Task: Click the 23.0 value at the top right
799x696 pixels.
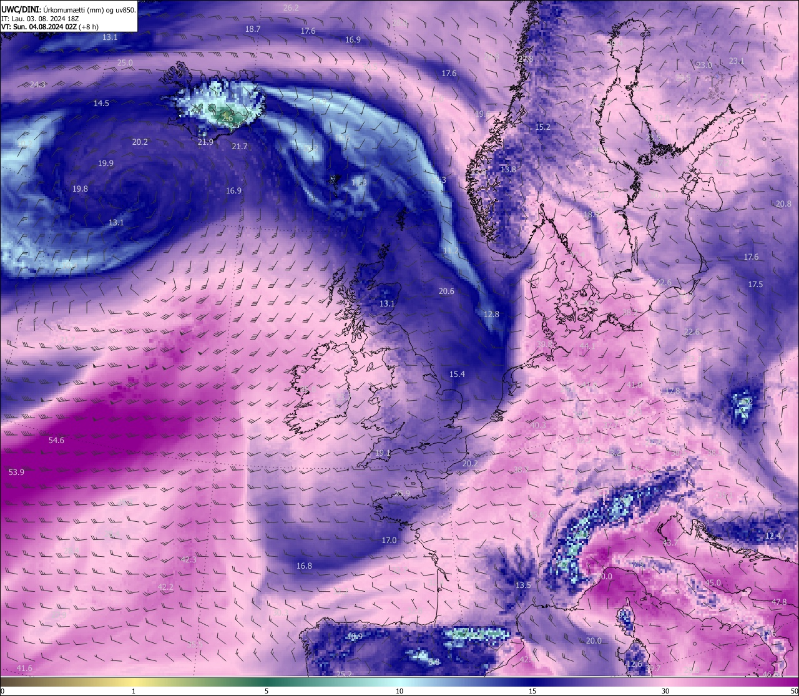Action: click(x=704, y=65)
